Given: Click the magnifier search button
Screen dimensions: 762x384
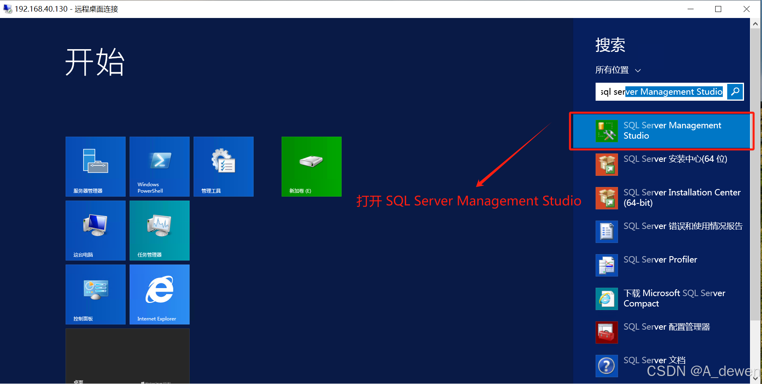Looking at the screenshot, I should pos(735,92).
